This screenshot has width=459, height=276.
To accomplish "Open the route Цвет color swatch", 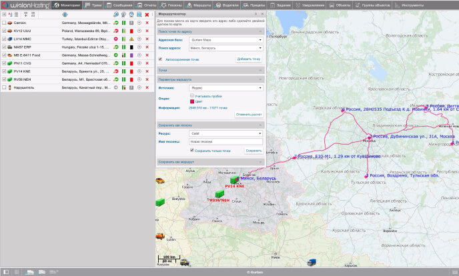I will click(192, 101).
